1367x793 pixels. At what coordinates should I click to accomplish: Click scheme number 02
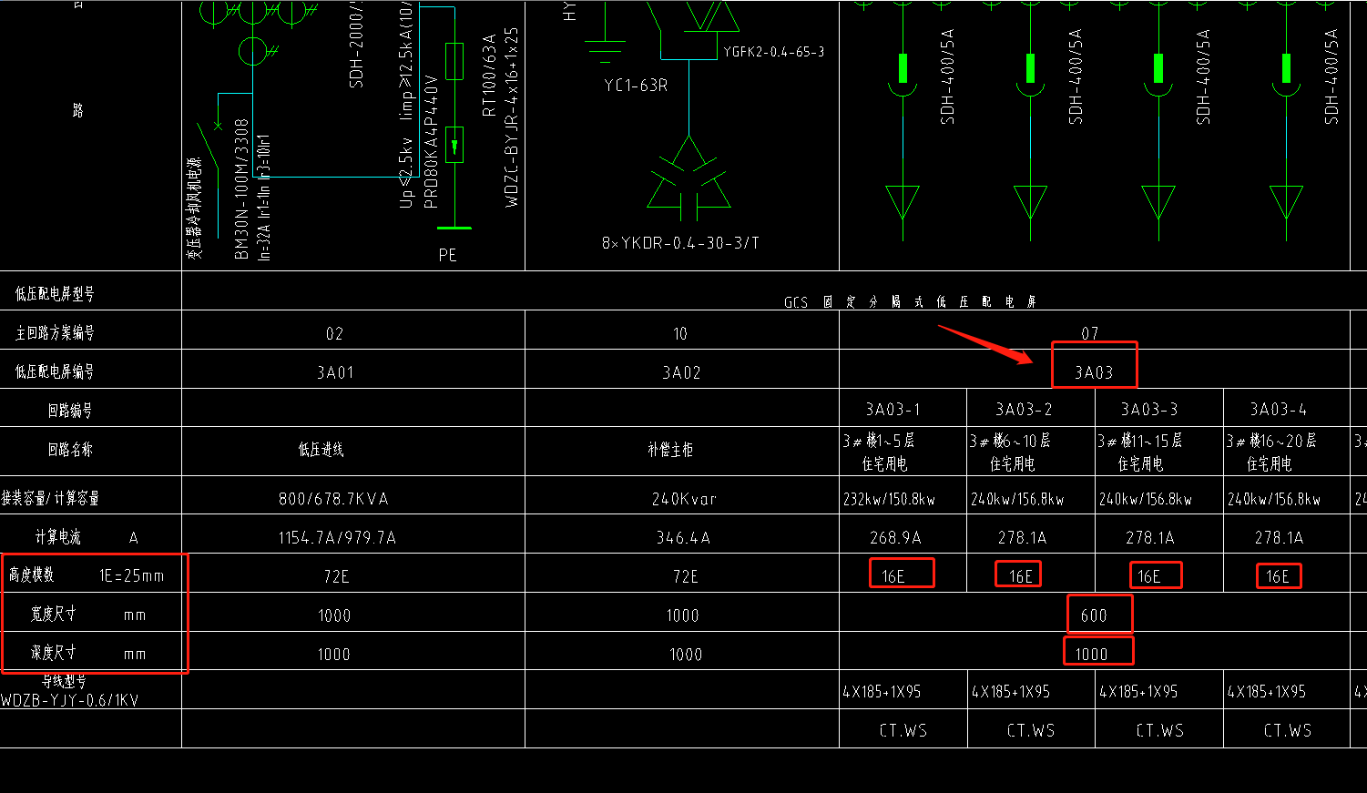(x=334, y=333)
